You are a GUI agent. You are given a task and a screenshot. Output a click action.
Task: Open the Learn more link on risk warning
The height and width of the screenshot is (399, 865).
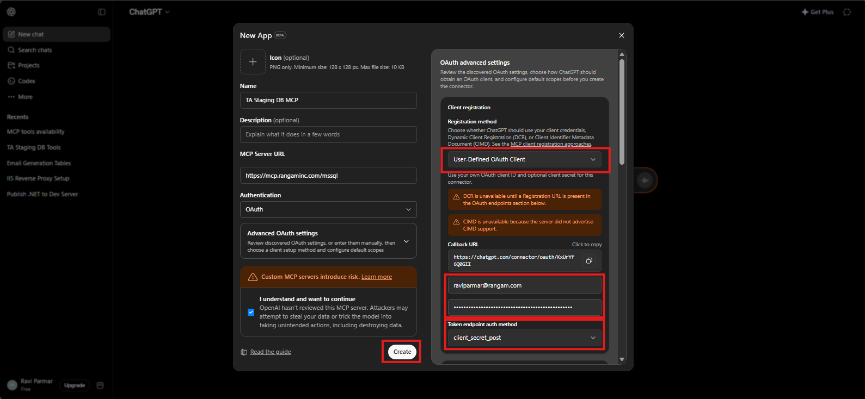377,277
